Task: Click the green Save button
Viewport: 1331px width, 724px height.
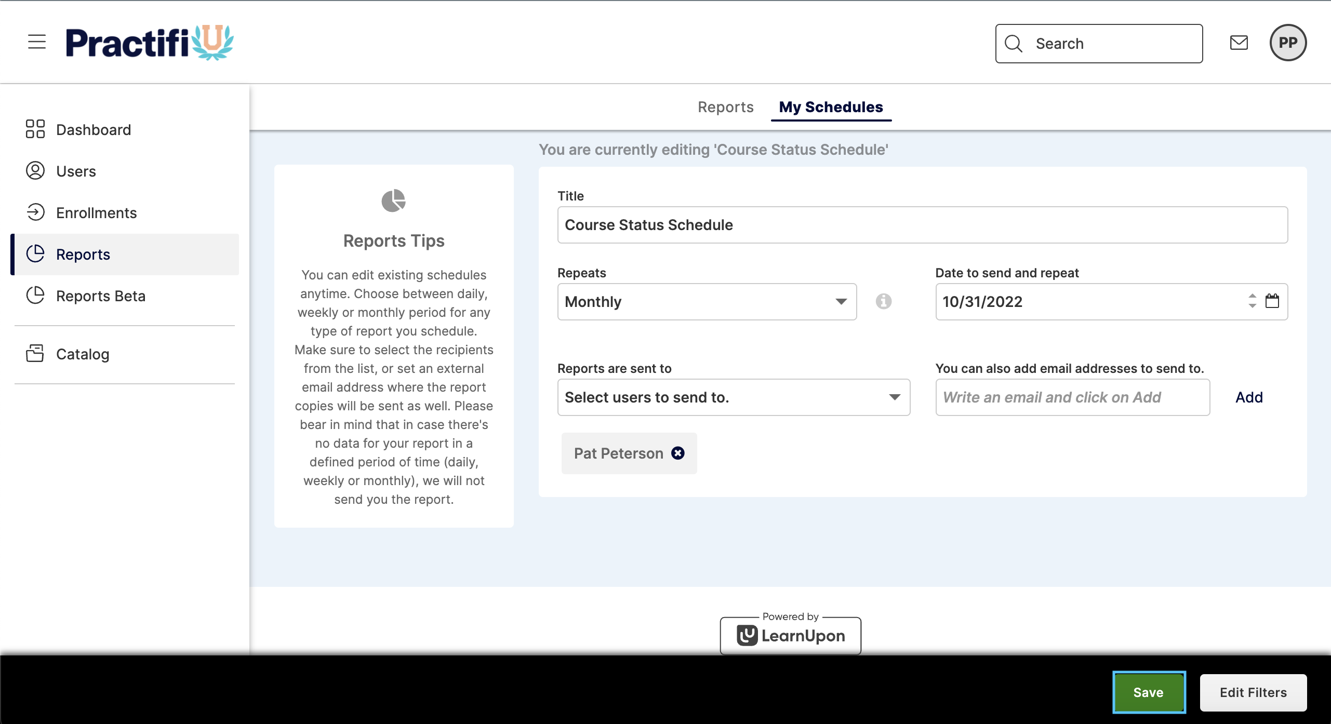Action: click(1149, 692)
